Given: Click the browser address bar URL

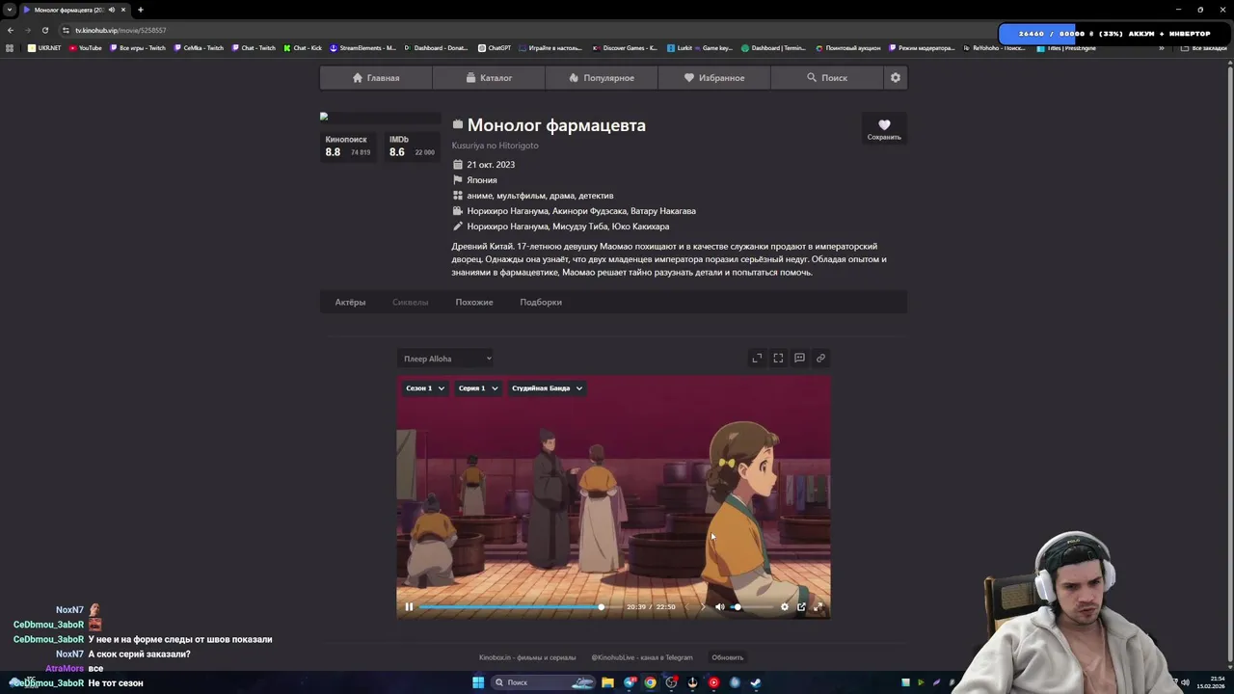Looking at the screenshot, I should pyautogui.click(x=121, y=30).
